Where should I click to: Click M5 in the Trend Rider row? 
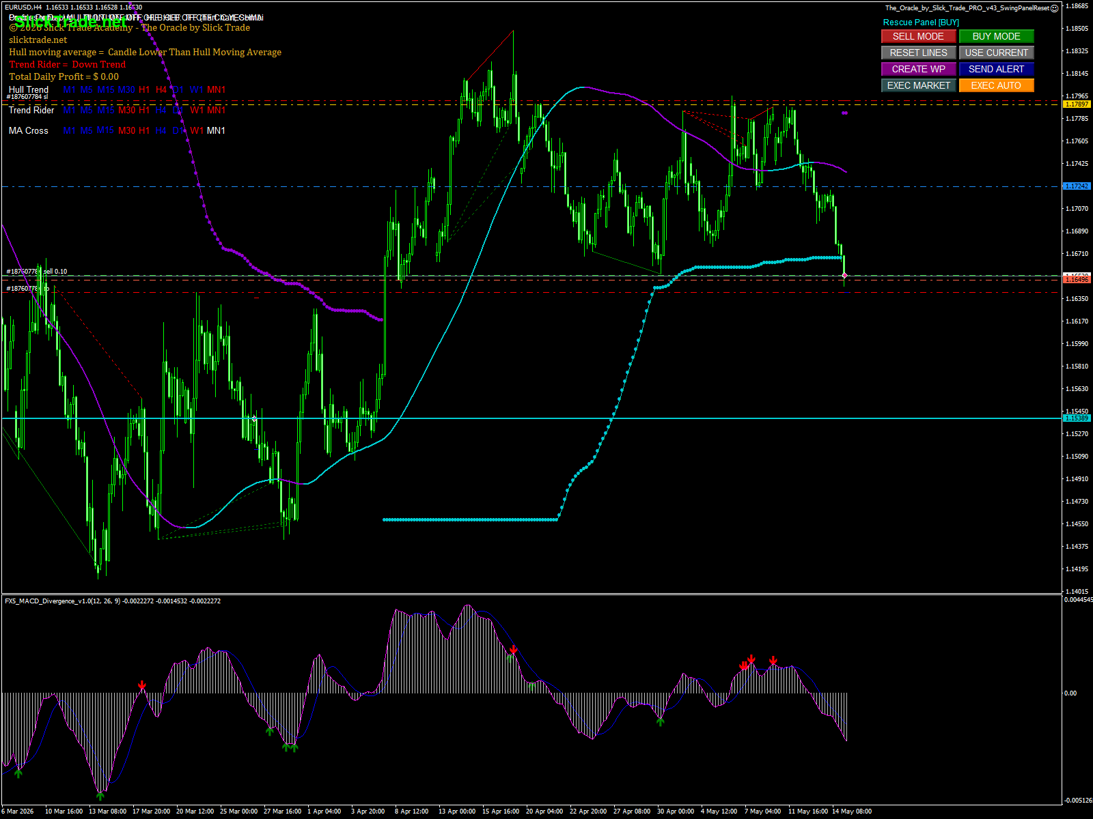(86, 110)
